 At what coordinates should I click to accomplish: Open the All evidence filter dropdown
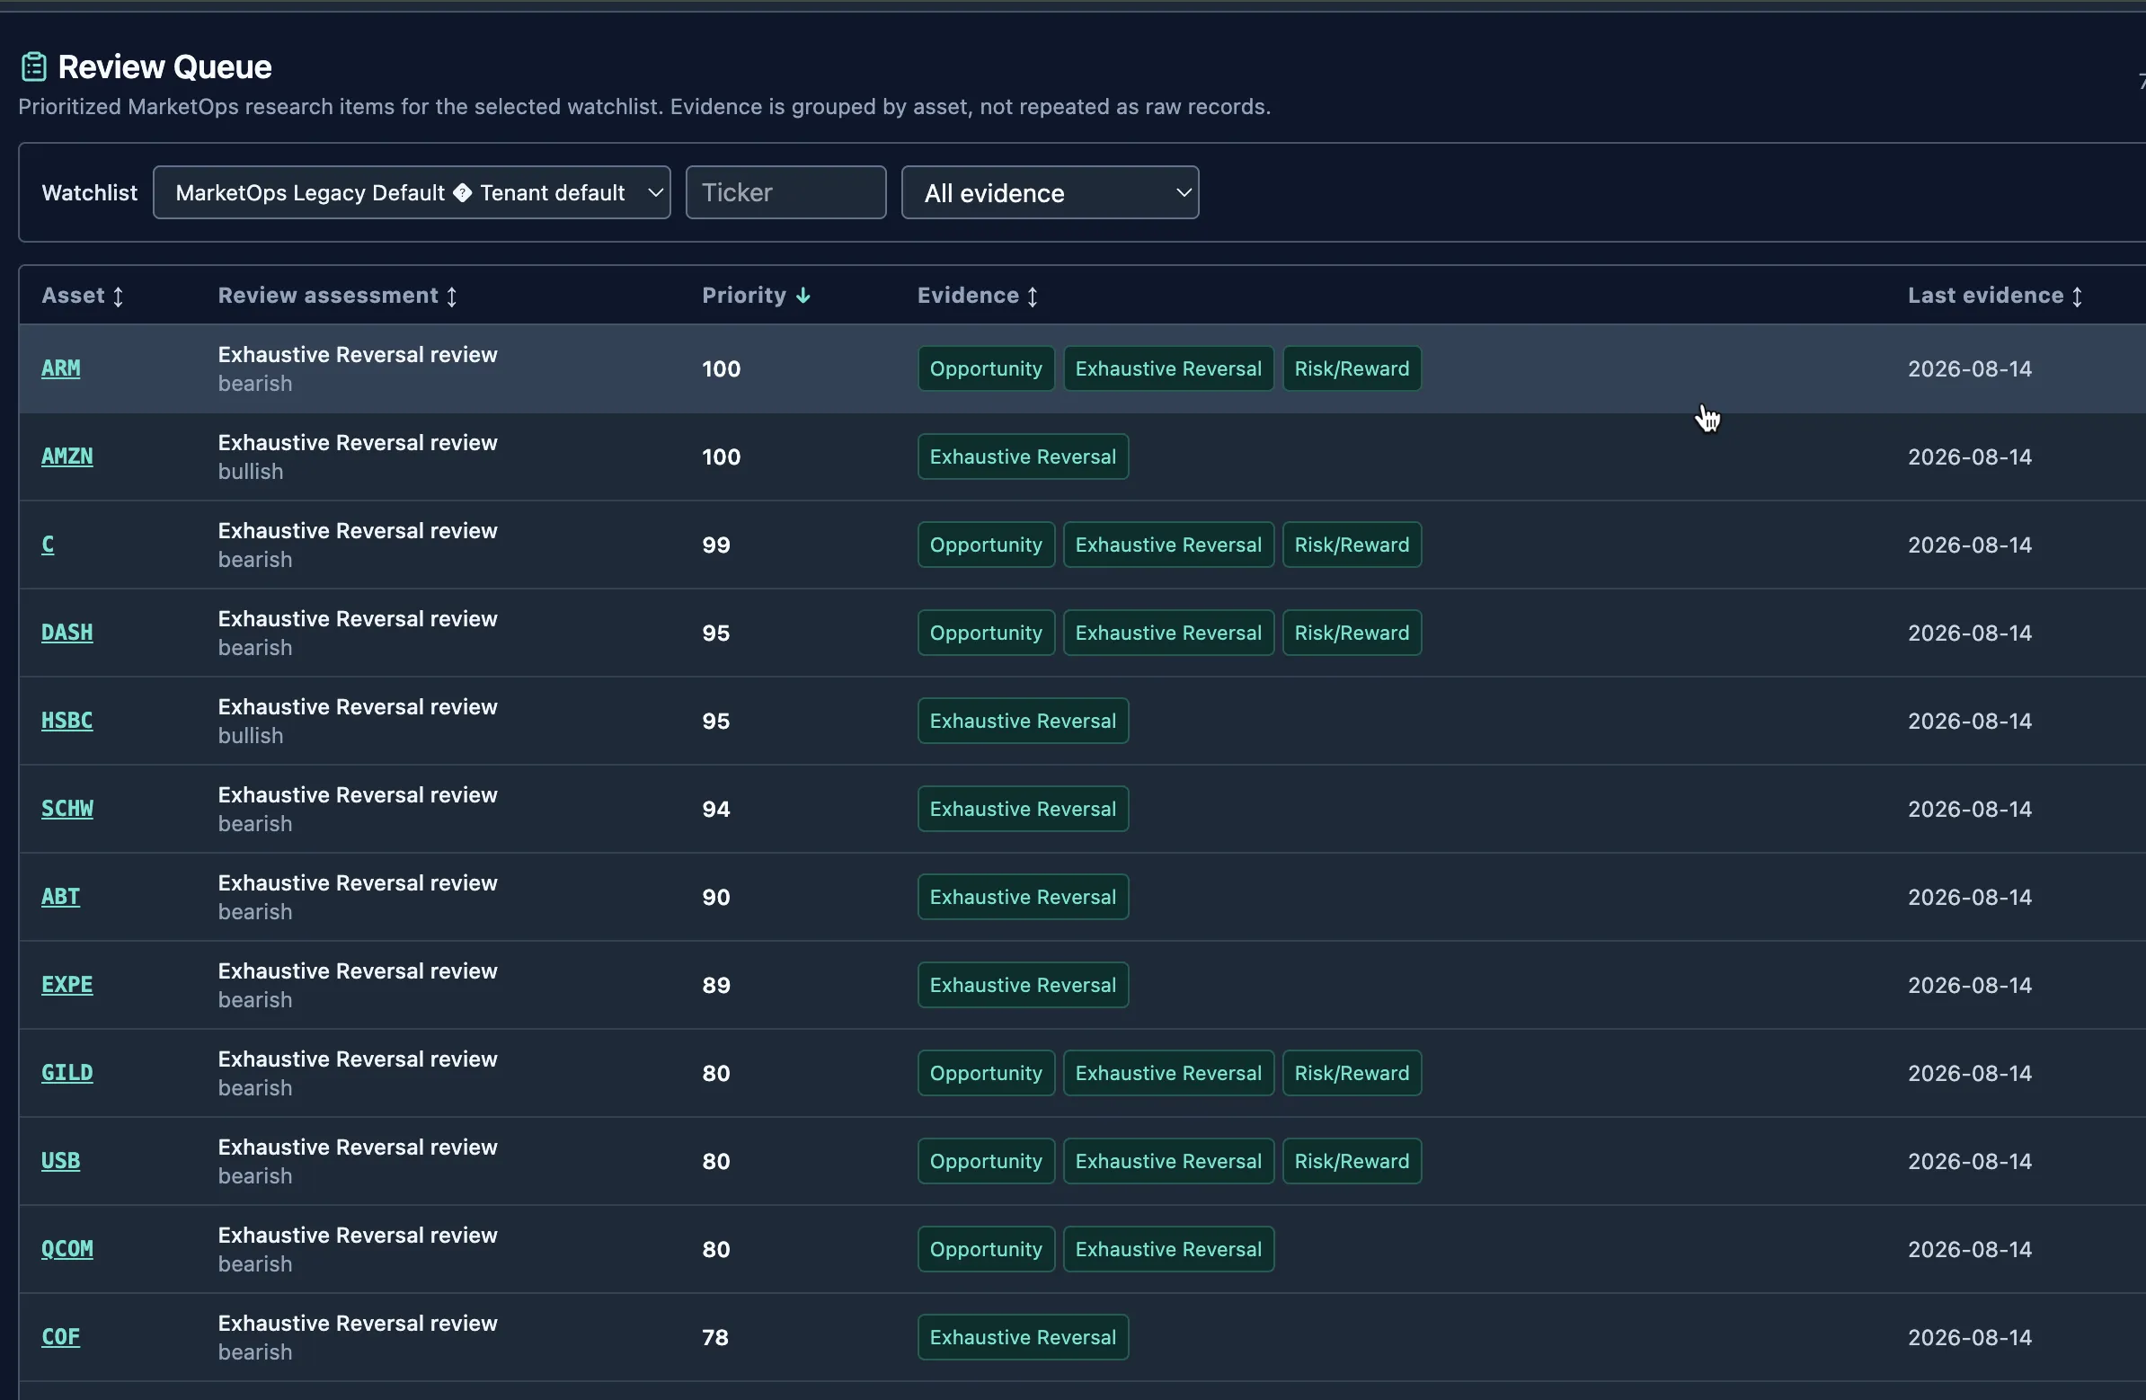coord(1050,192)
